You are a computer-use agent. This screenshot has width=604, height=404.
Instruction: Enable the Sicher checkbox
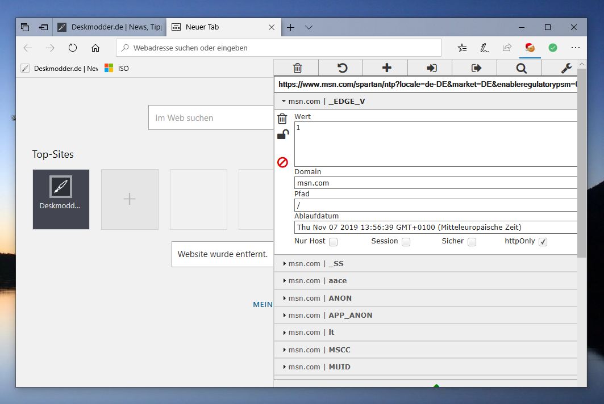coord(472,242)
